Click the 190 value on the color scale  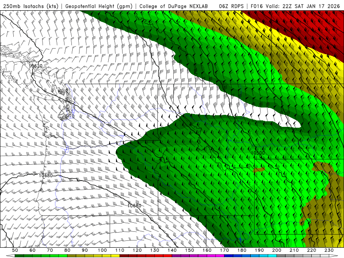pyautogui.click(x=259, y=250)
